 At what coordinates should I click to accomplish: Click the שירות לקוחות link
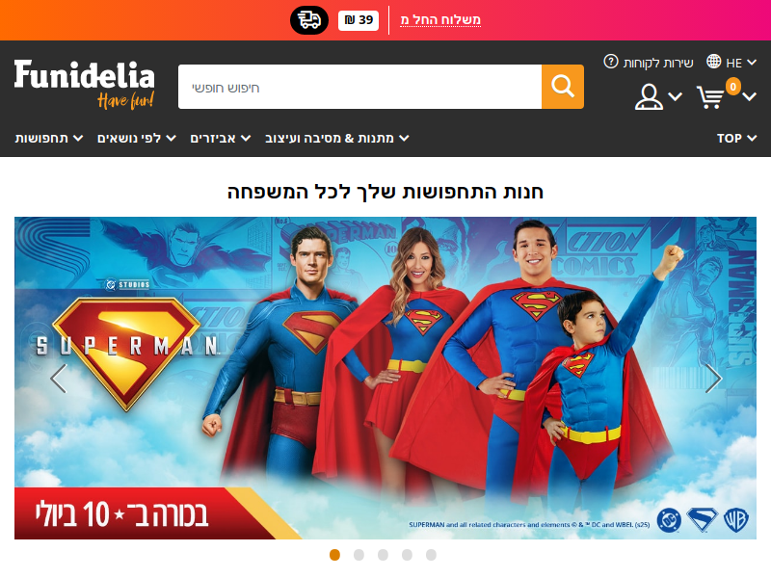pos(658,63)
